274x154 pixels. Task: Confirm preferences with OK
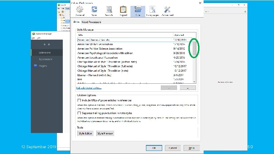[x=154, y=148]
